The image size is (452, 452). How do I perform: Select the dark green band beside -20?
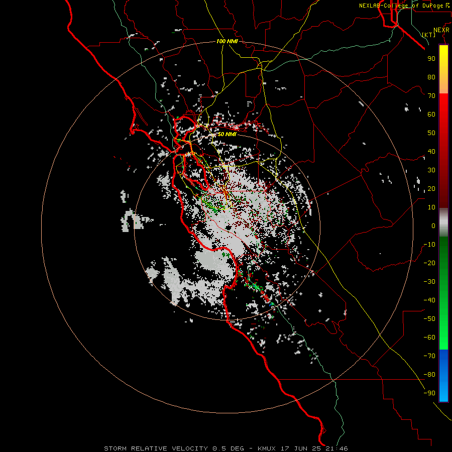pyautogui.click(x=443, y=263)
